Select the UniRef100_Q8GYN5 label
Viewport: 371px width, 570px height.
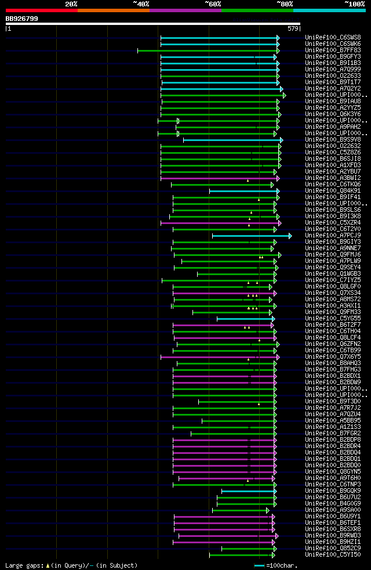click(333, 472)
